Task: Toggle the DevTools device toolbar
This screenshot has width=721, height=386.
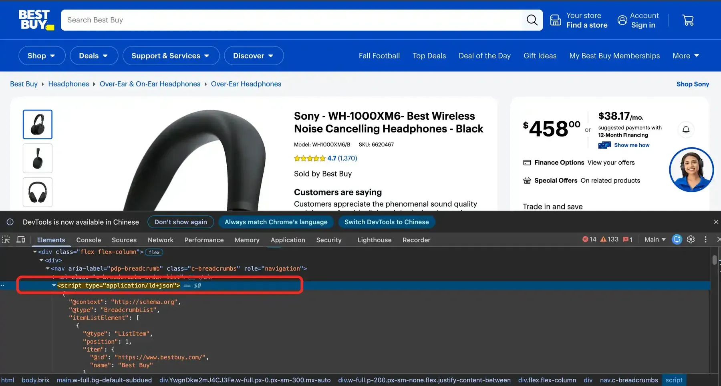Action: (x=21, y=239)
